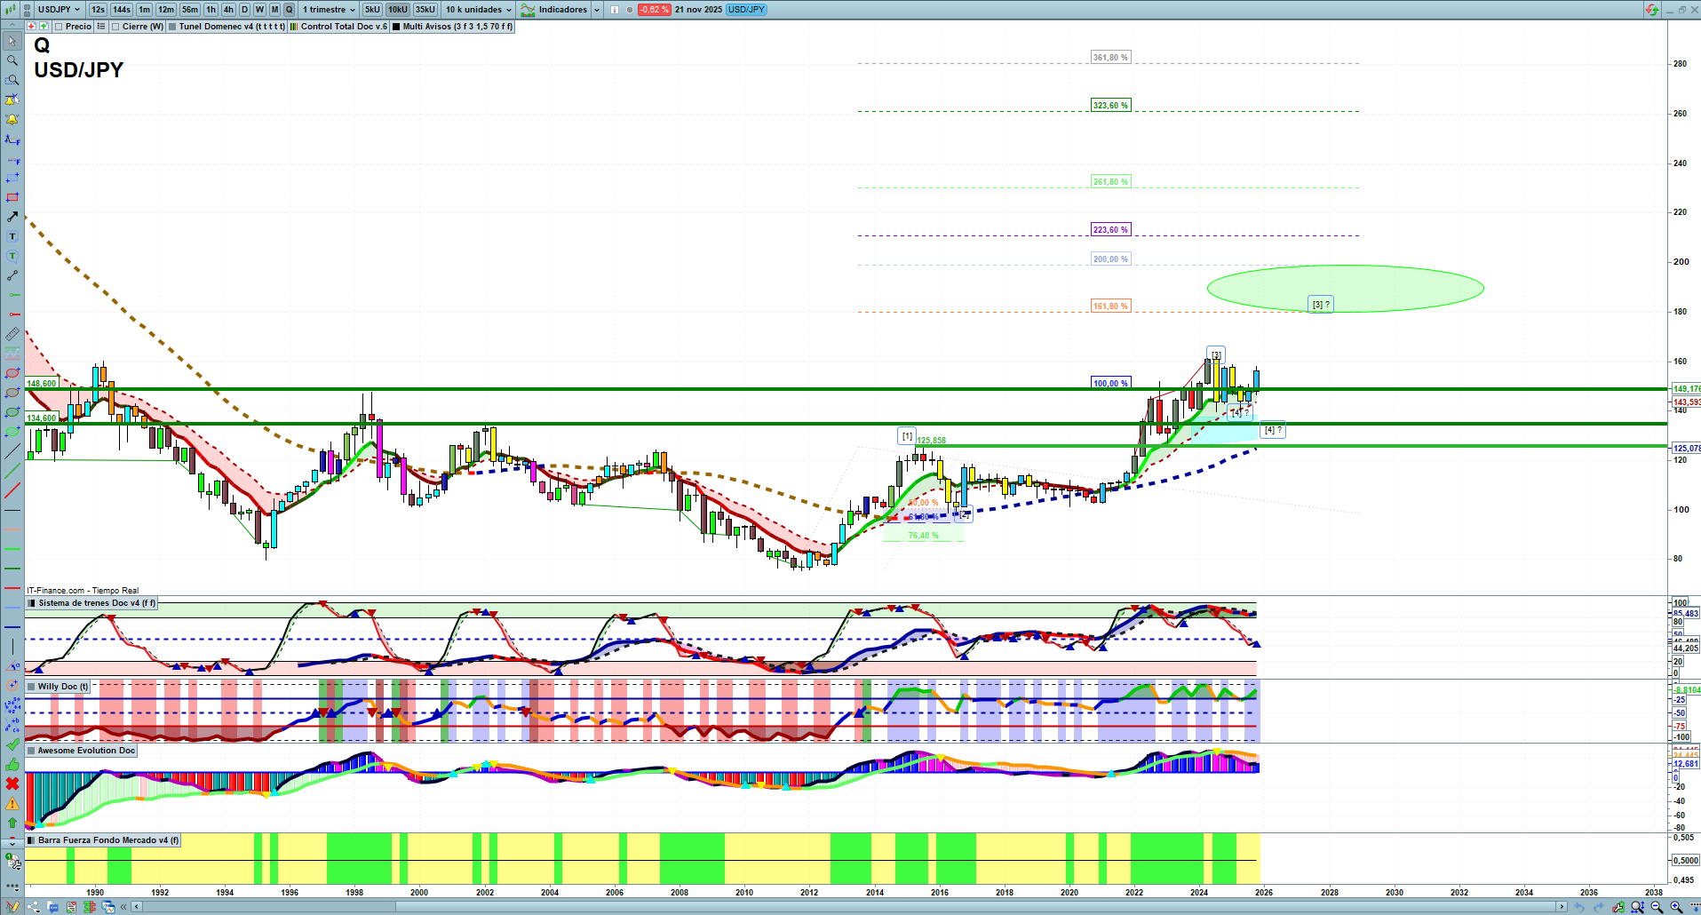Zoom in with the plus magnifier
The image size is (1701, 915).
point(1676,907)
